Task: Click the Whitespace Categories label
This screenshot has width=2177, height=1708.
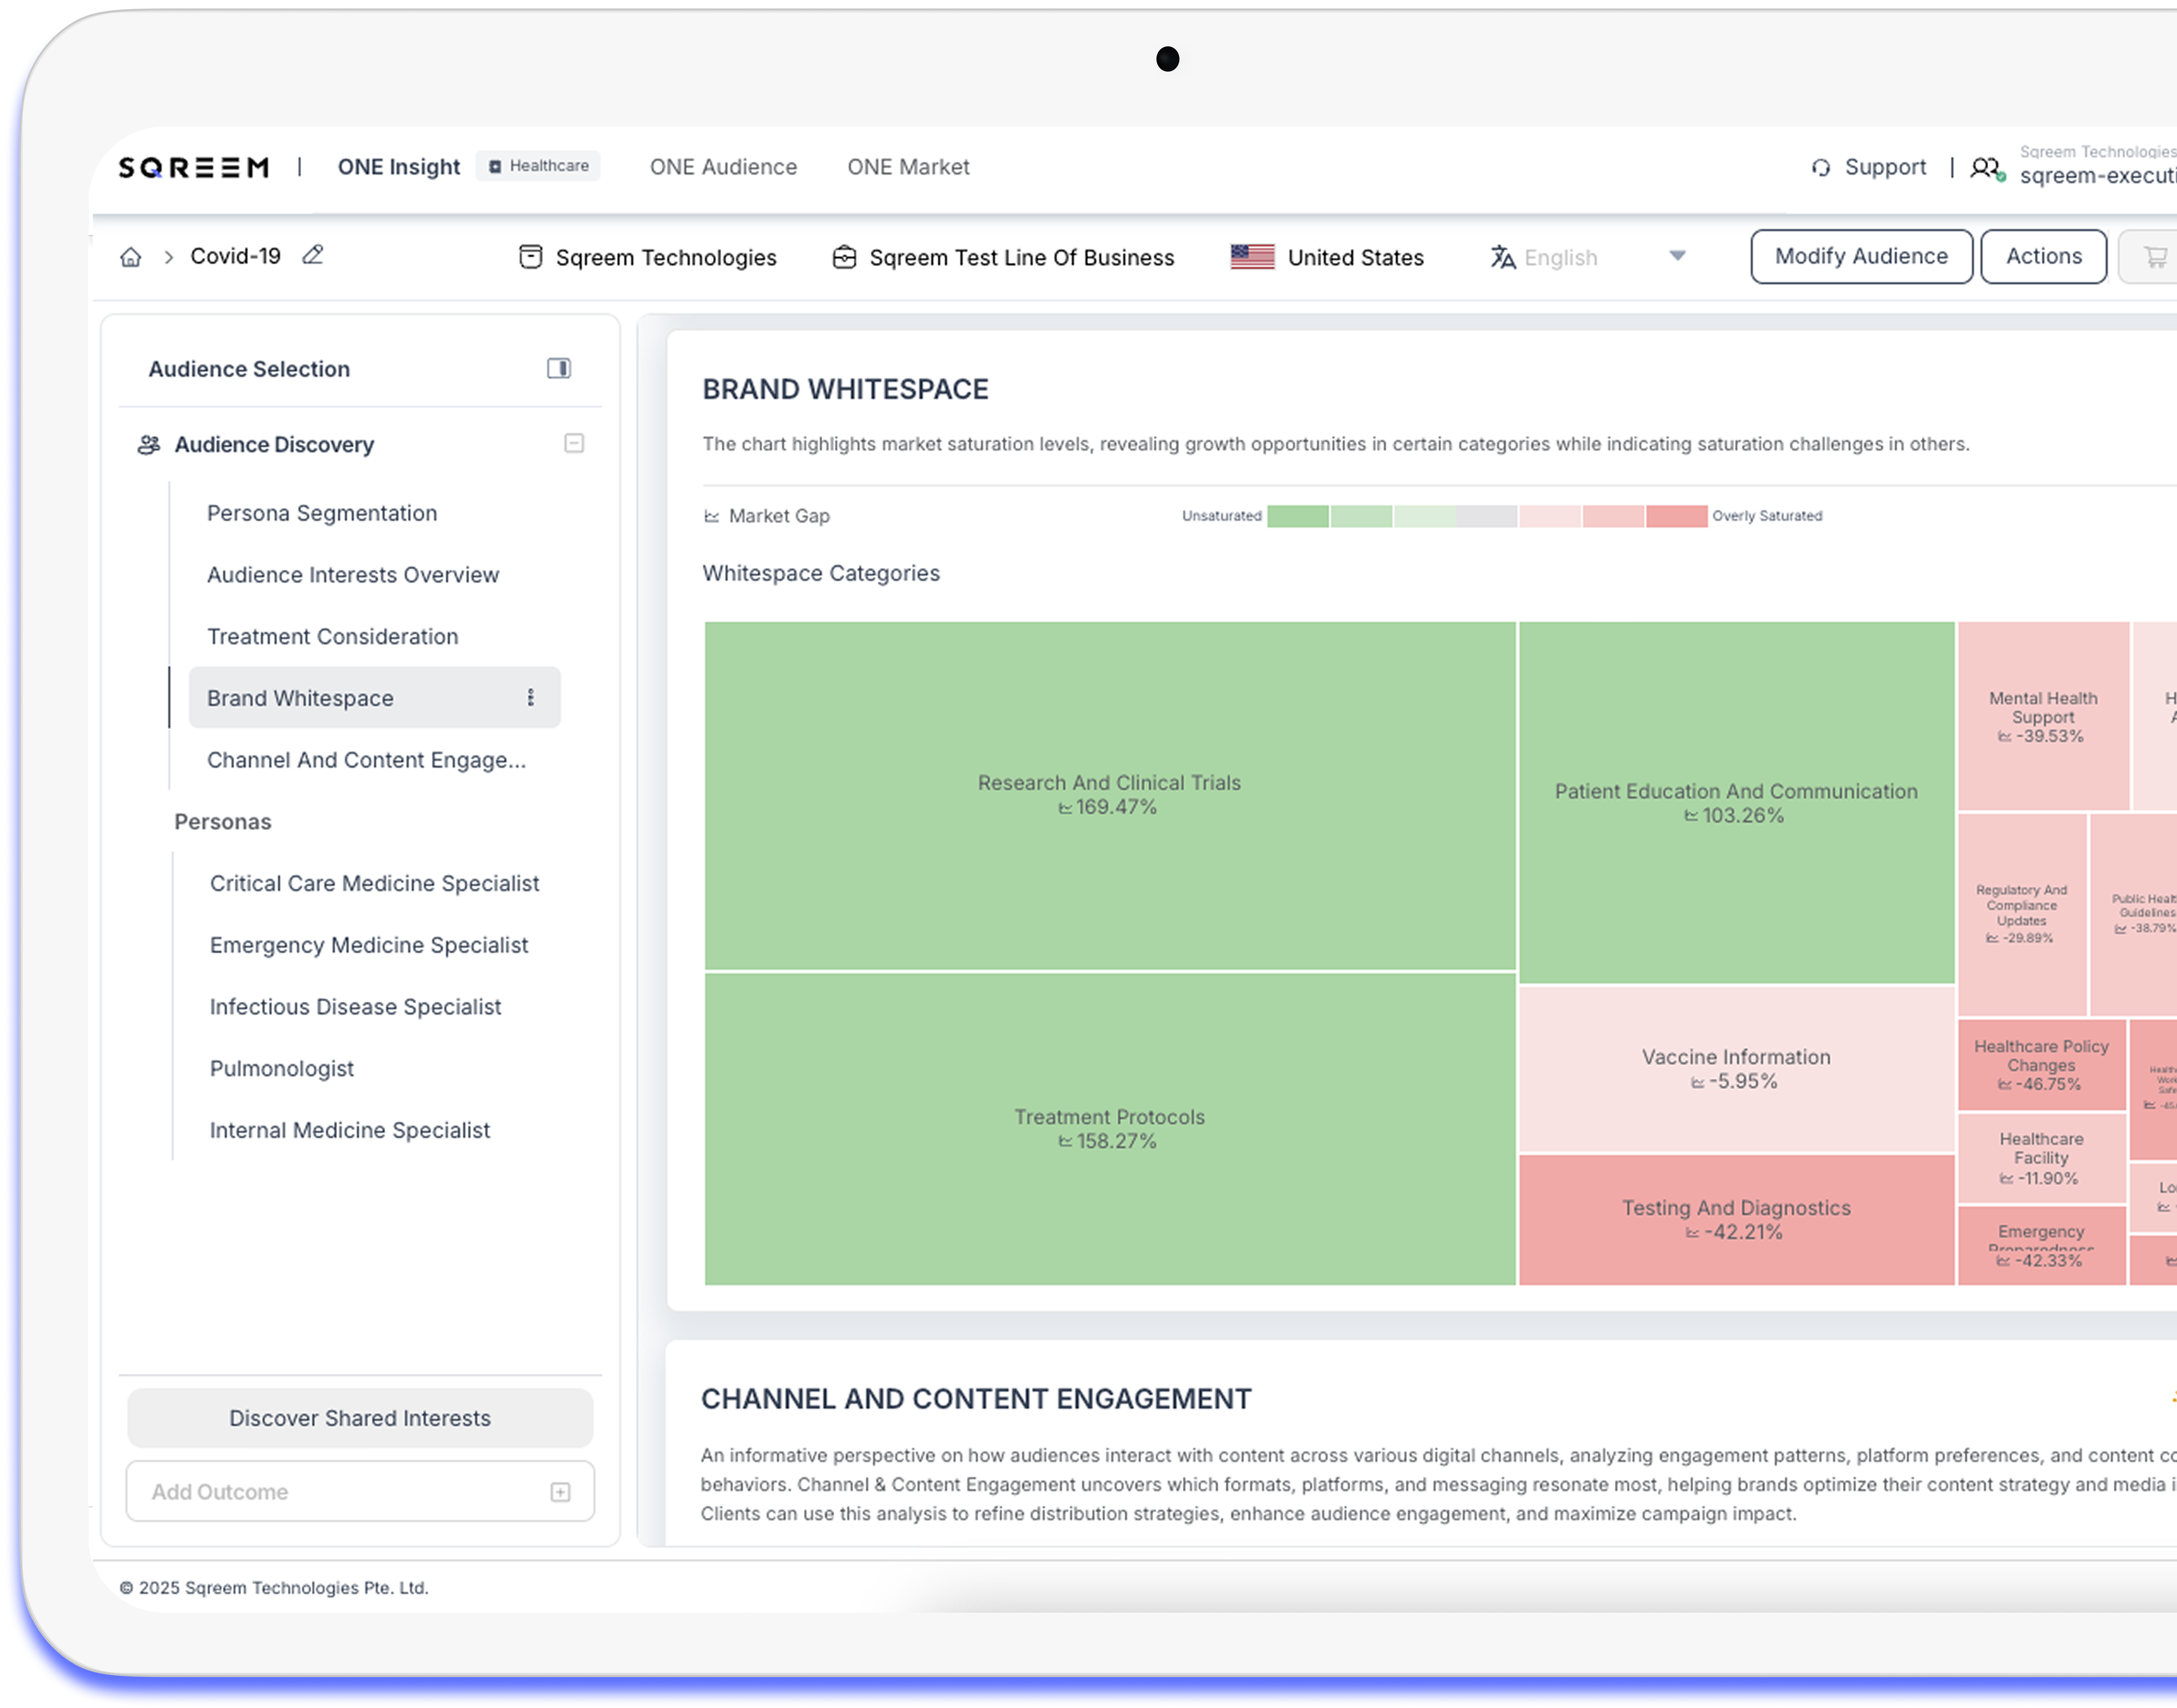Action: click(x=821, y=573)
